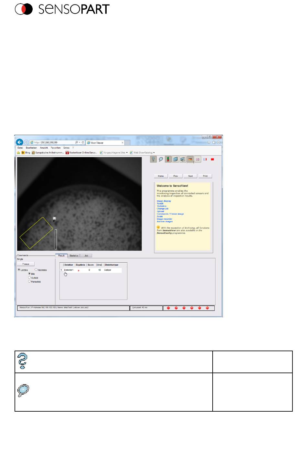Select the Letztes radio button

(x=19, y=269)
